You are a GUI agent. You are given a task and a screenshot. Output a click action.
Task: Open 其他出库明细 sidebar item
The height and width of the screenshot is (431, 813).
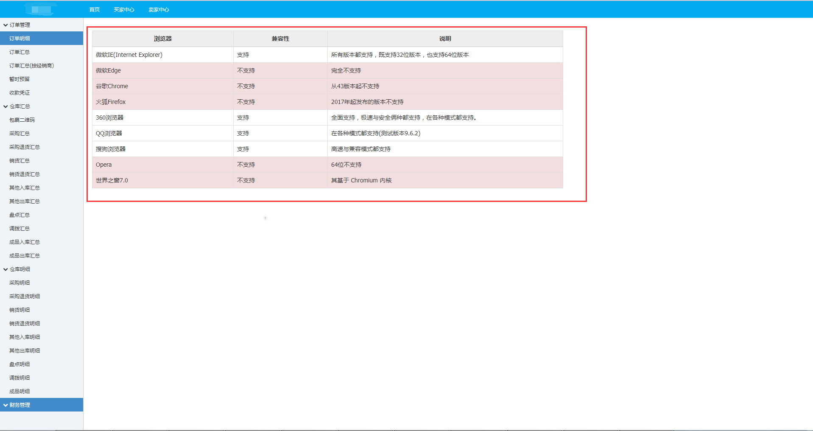42,350
